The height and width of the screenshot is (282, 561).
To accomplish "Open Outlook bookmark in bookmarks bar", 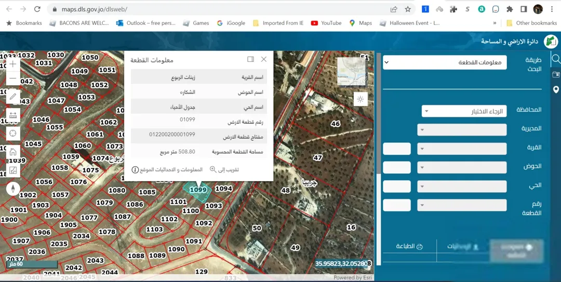I will tap(145, 23).
